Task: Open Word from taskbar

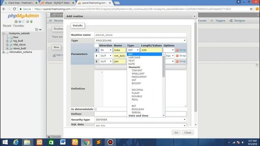Action: coord(63,142)
